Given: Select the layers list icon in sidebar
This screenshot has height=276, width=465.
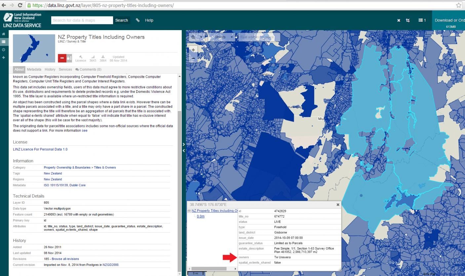Looking at the screenshot, I should click(4, 42).
